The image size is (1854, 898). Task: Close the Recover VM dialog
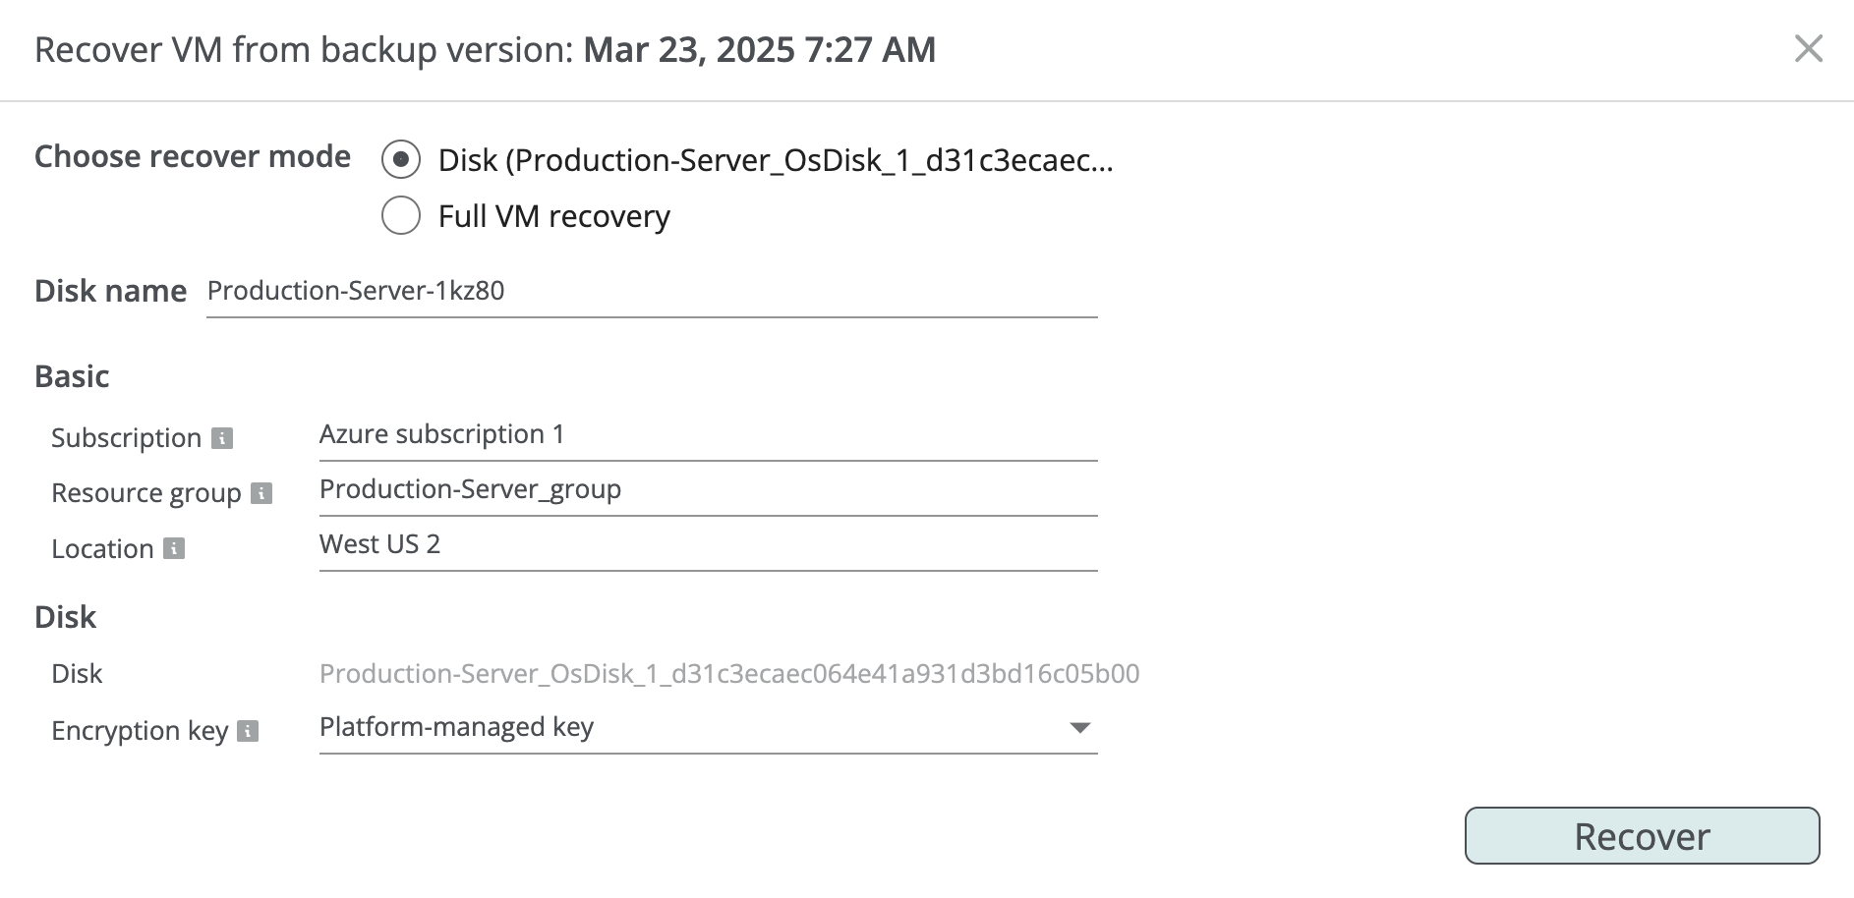click(x=1808, y=48)
